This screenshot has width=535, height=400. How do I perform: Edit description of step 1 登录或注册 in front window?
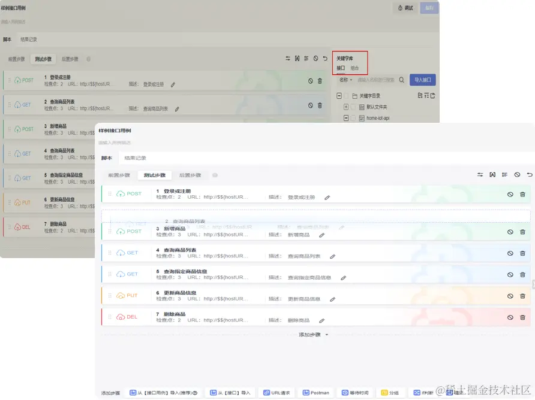pyautogui.click(x=327, y=198)
